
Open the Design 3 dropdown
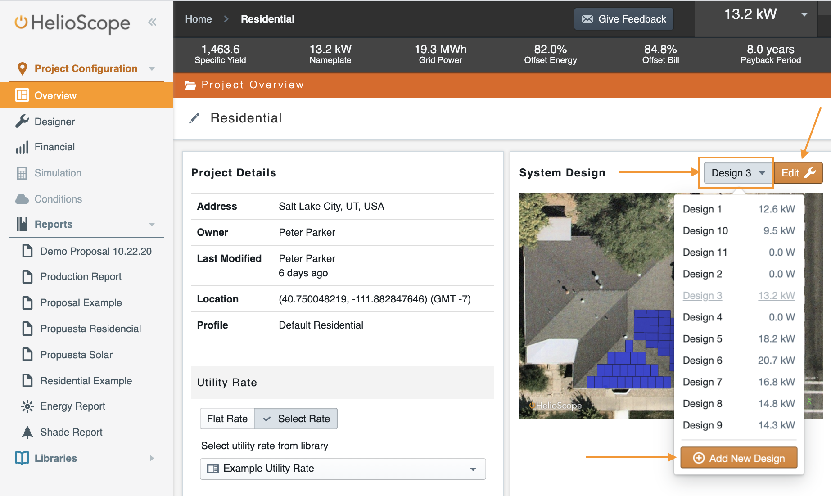point(738,173)
